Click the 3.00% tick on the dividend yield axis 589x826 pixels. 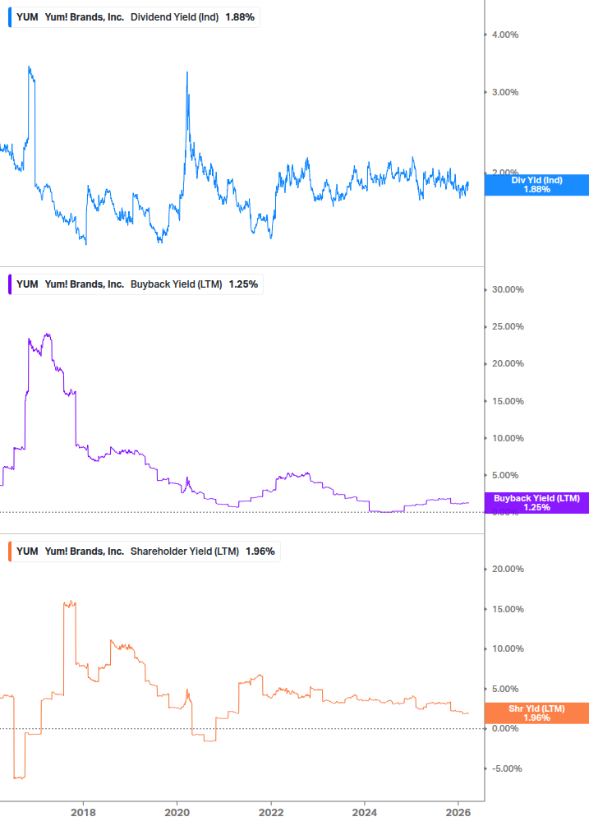pyautogui.click(x=505, y=92)
